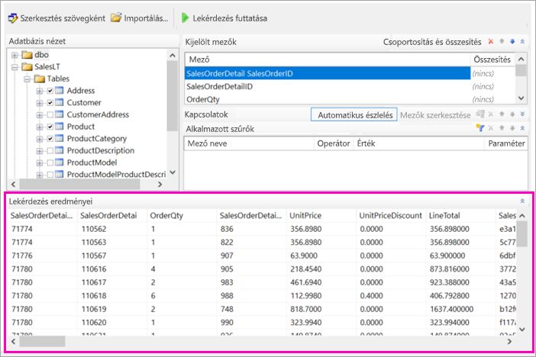Click the Customer table icon
This screenshot has height=357, width=536.
[x=59, y=102]
